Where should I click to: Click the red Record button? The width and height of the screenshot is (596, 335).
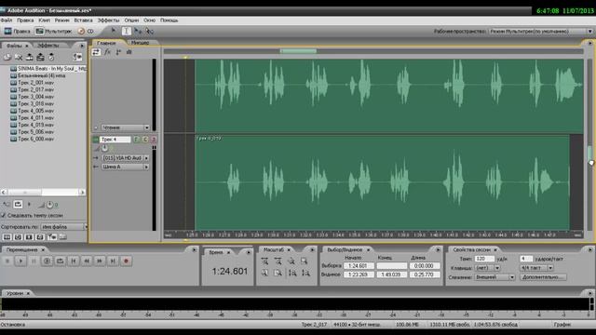pyautogui.click(x=127, y=261)
